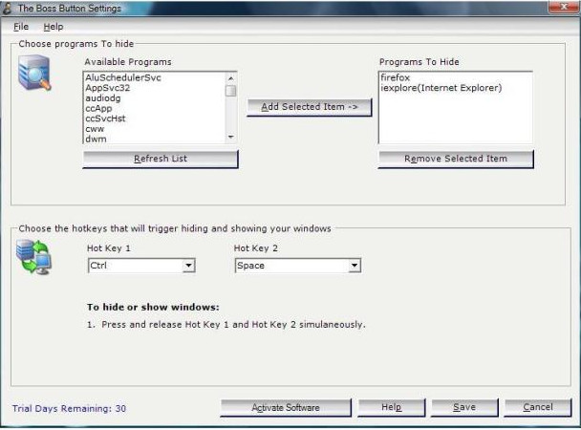The height and width of the screenshot is (430, 581).
Task: Click the hotkeys monitor swap icon
Action: click(x=35, y=258)
